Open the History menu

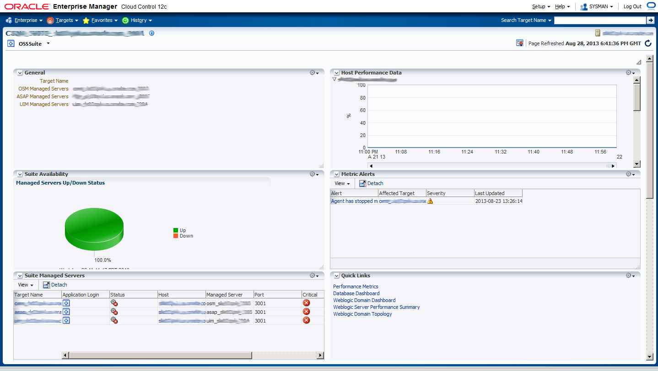(137, 20)
